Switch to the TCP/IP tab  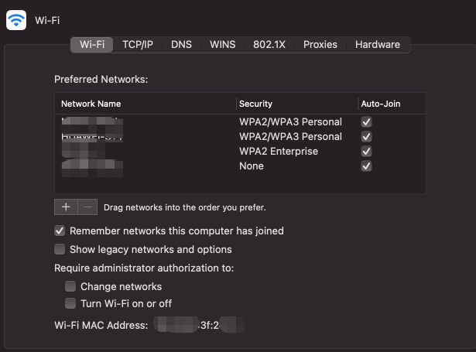tap(139, 45)
